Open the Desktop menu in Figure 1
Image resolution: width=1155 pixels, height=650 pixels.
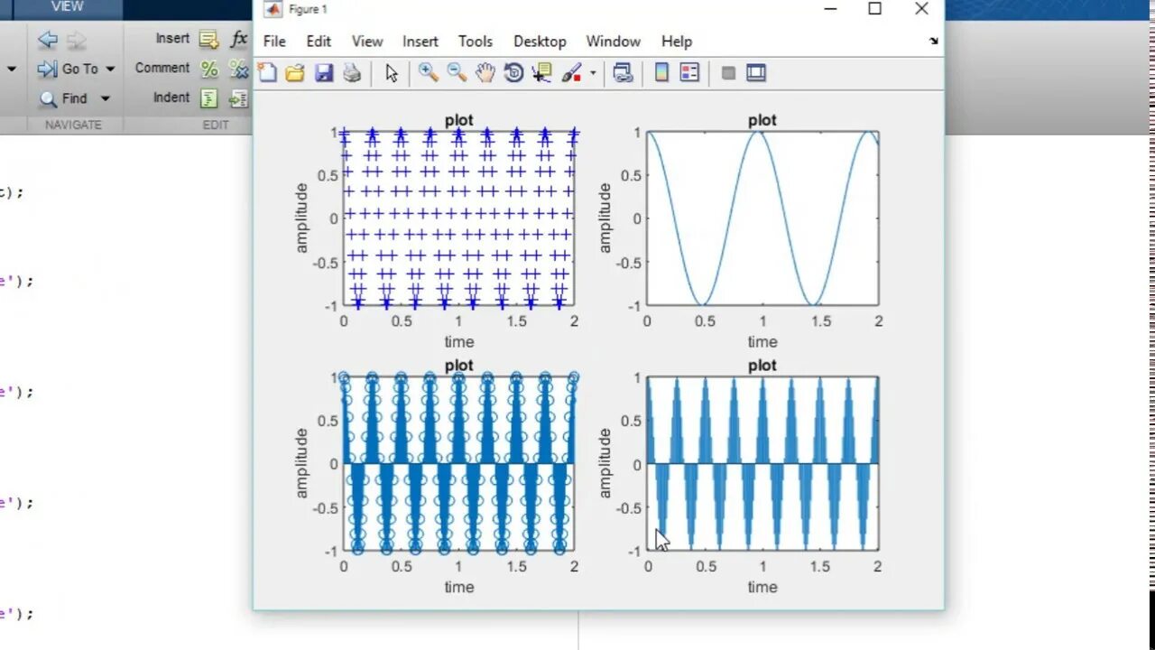[x=540, y=42]
